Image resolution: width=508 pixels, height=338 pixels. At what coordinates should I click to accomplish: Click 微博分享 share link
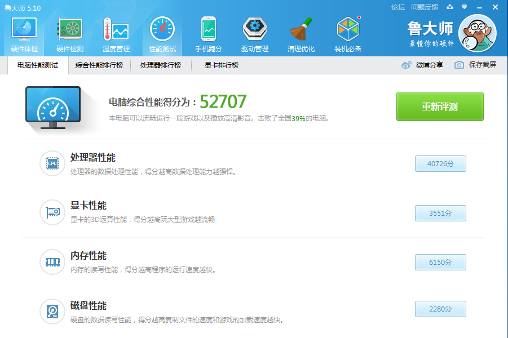click(429, 65)
